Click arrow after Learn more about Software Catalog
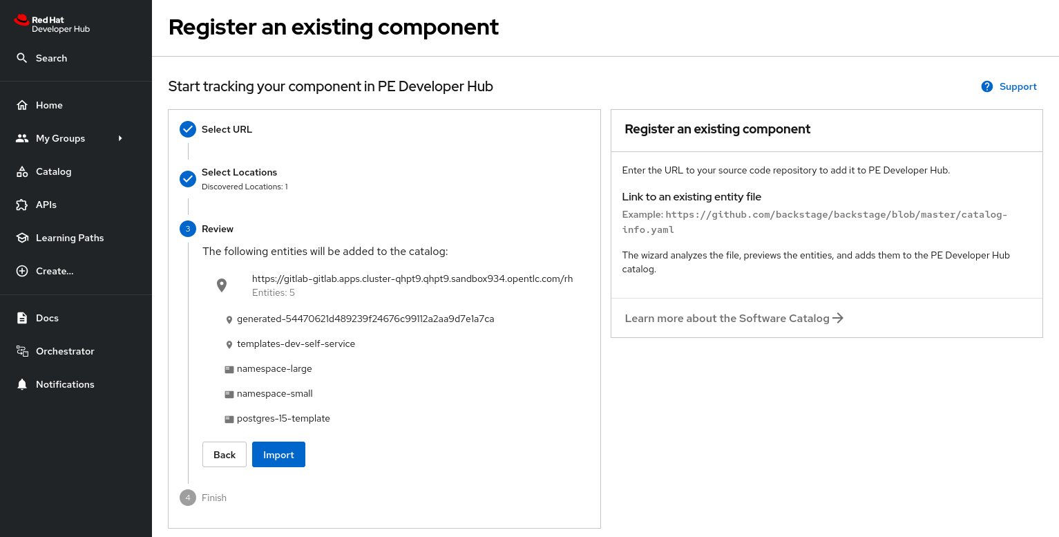Viewport: 1059px width, 537px height. click(838, 318)
